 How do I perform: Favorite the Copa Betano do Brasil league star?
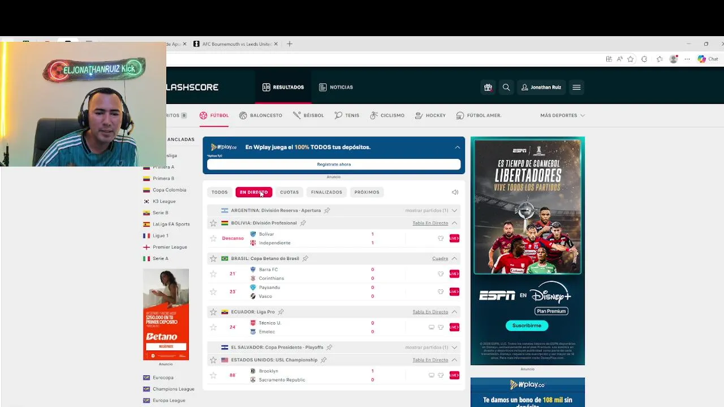click(213, 258)
